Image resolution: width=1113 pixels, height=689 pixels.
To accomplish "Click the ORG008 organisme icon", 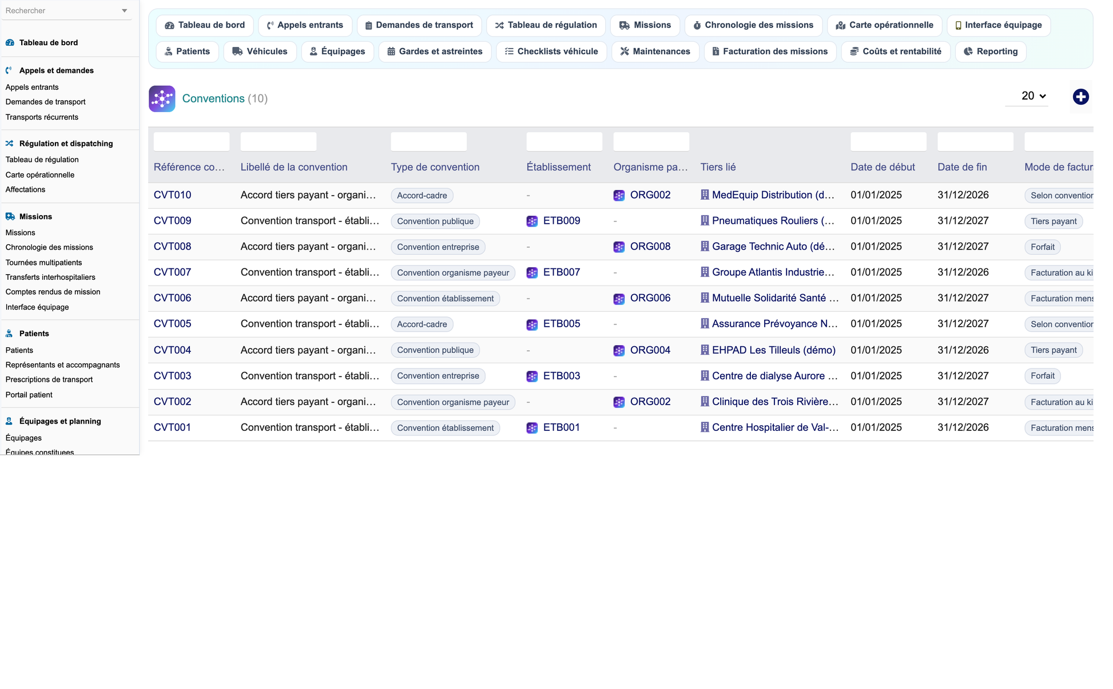I will (x=619, y=247).
